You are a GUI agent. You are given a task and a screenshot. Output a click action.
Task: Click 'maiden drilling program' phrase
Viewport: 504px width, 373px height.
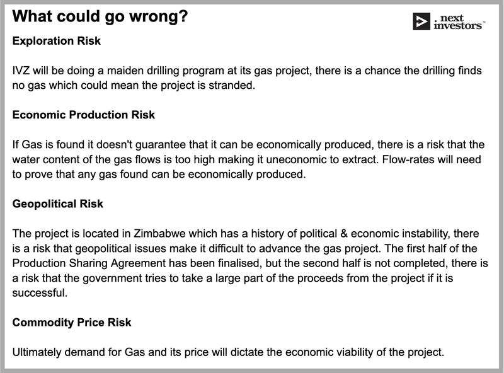(164, 71)
